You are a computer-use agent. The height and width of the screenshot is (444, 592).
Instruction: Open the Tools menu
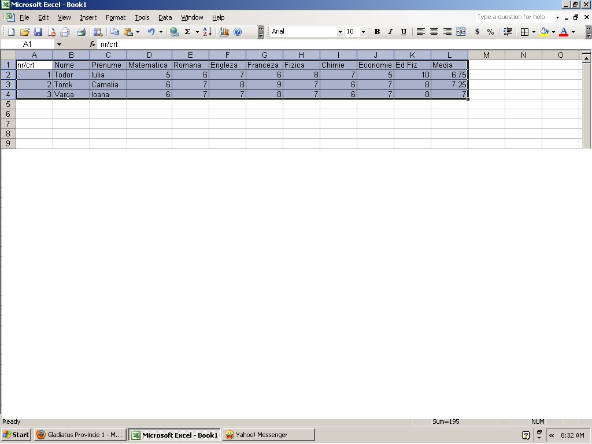tap(142, 17)
